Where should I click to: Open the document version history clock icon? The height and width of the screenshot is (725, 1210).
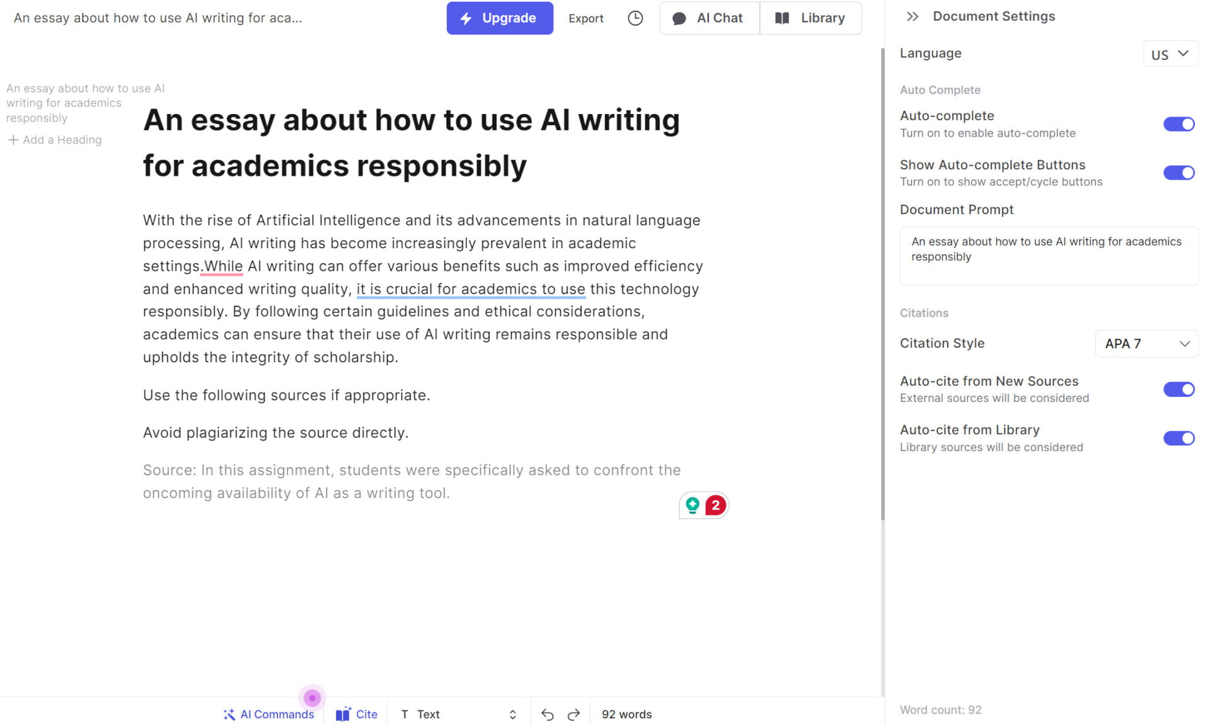point(635,18)
